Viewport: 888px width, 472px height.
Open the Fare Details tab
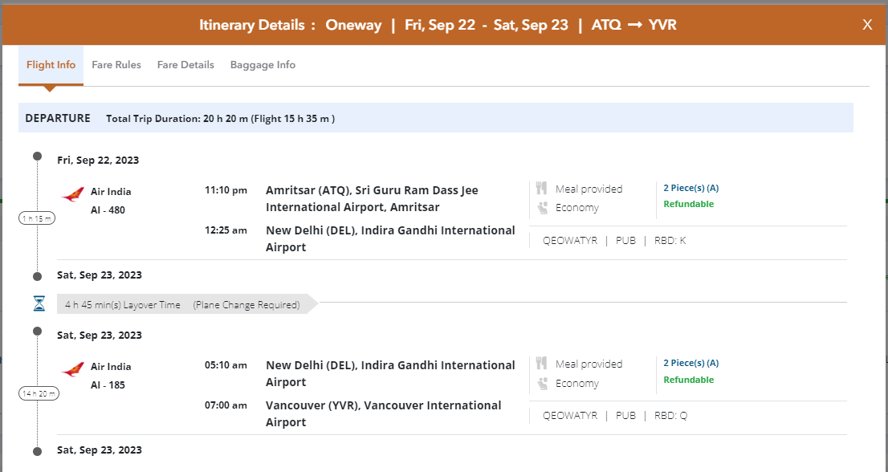(185, 65)
